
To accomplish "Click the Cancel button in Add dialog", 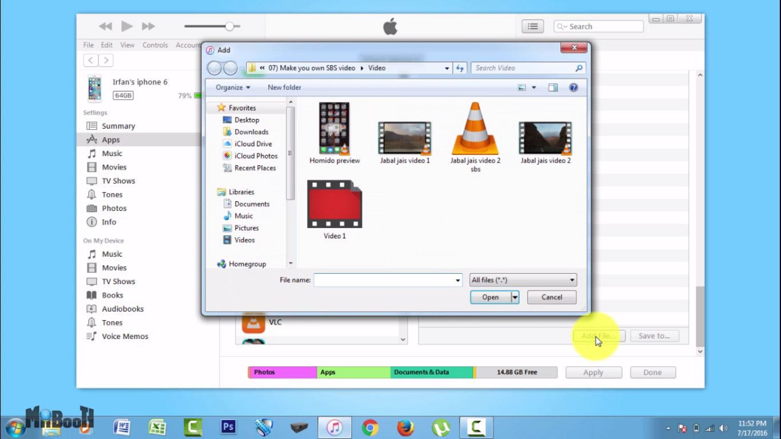I will pos(552,297).
